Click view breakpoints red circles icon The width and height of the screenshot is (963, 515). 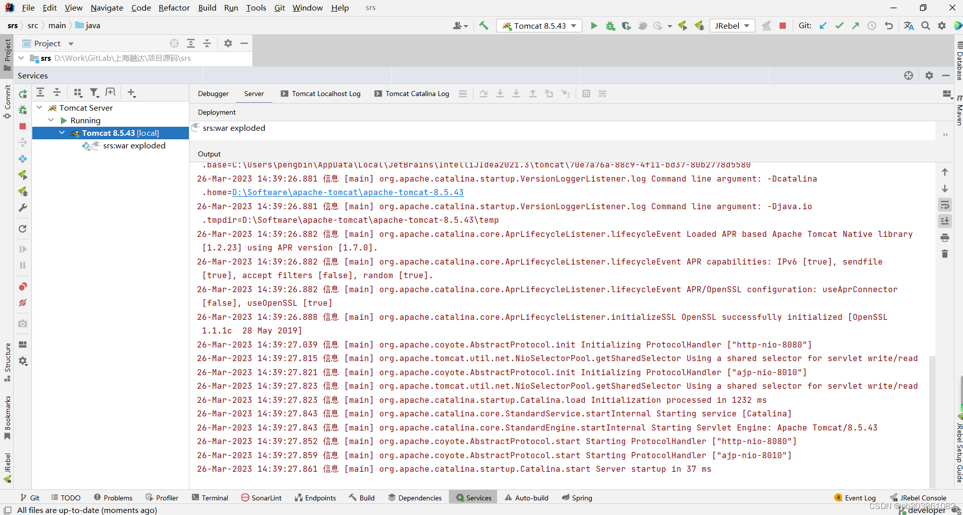23,287
